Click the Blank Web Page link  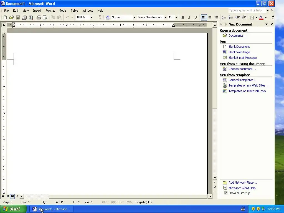tap(239, 52)
